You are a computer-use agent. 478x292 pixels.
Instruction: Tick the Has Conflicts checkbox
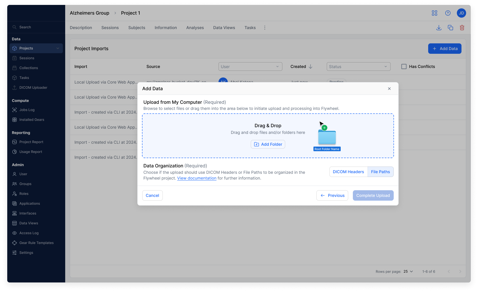[404, 66]
